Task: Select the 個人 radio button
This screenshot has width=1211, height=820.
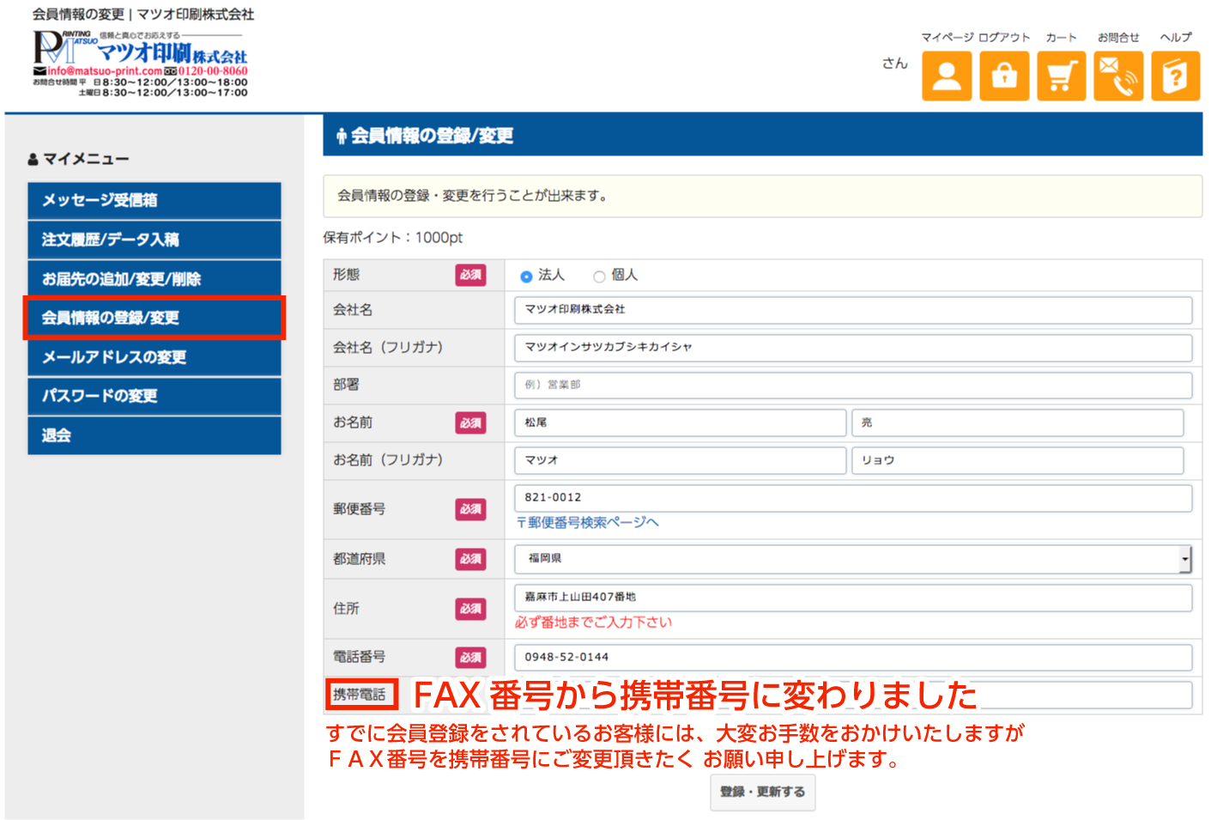Action: pos(599,276)
